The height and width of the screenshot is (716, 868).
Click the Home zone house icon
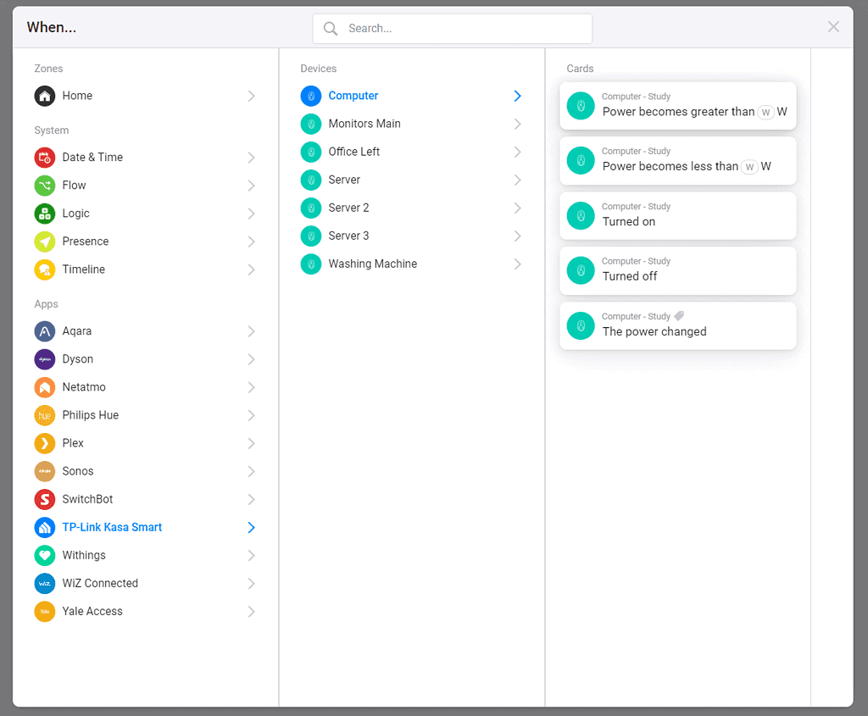tap(45, 96)
